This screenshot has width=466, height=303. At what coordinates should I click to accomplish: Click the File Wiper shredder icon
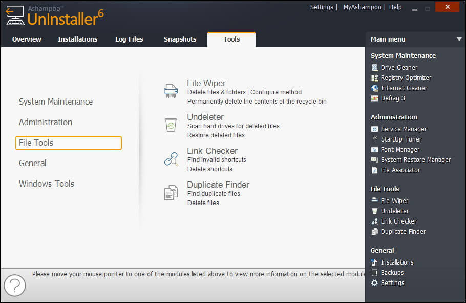click(x=171, y=91)
